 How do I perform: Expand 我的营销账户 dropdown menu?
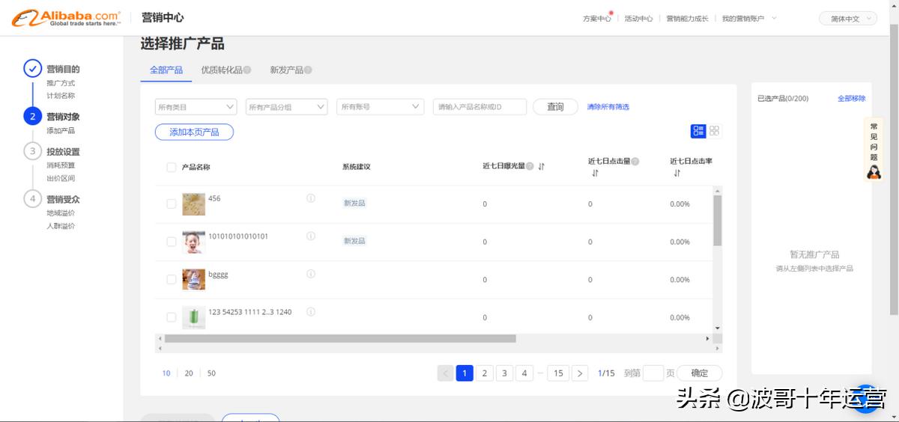tap(749, 19)
